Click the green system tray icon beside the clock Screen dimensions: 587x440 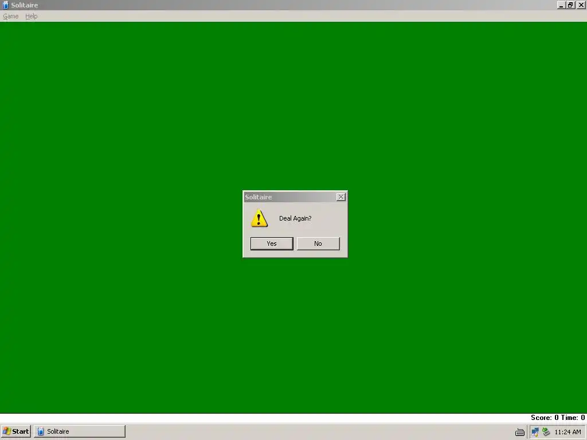tap(546, 432)
